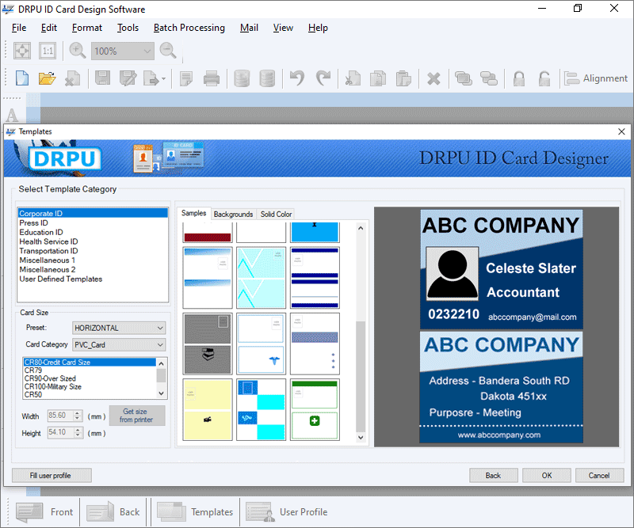The image size is (634, 528).
Task: Click the Fill user profile button
Action: tap(51, 475)
